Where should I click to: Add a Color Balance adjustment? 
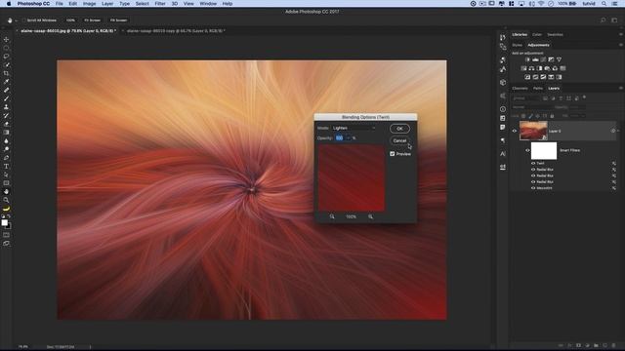tap(531, 68)
